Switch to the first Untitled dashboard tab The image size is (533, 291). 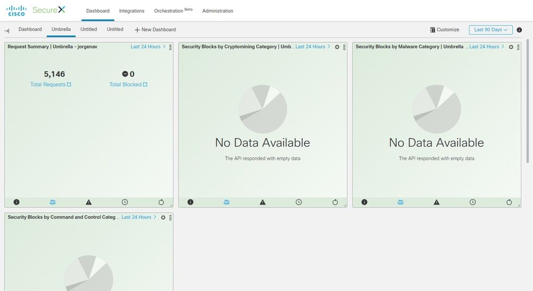(x=89, y=29)
